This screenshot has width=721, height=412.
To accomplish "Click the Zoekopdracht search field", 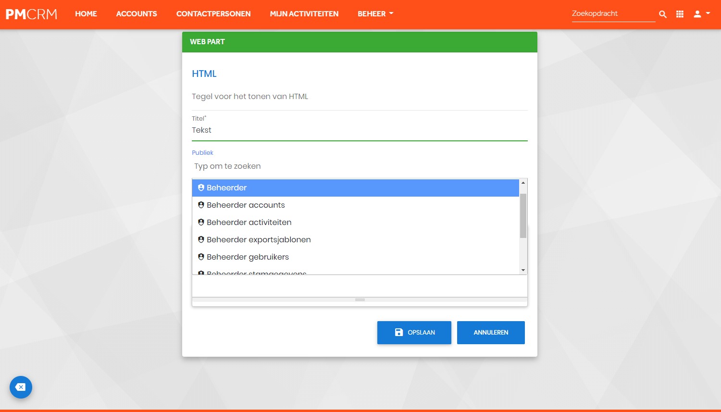I will [613, 14].
